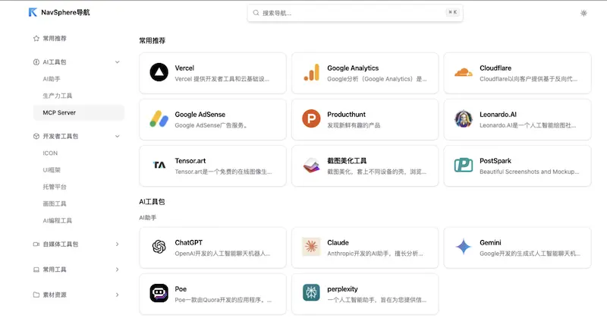Click the Producthunt P icon
The width and height of the screenshot is (607, 328).
click(x=311, y=119)
